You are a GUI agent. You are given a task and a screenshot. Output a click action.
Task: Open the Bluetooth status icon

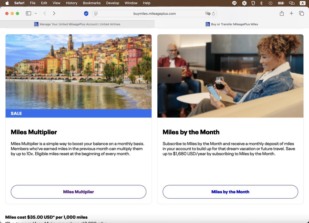[261, 3]
